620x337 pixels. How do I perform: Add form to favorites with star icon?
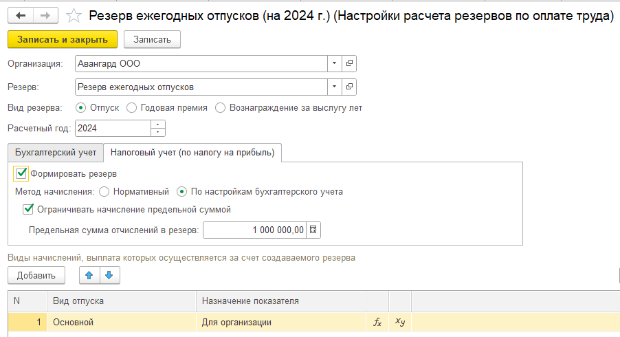(74, 16)
